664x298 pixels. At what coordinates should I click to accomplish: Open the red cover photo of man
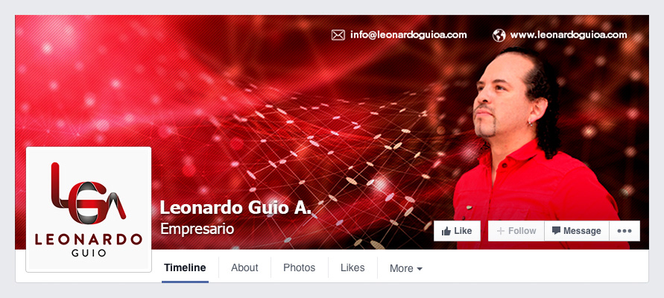click(332, 132)
